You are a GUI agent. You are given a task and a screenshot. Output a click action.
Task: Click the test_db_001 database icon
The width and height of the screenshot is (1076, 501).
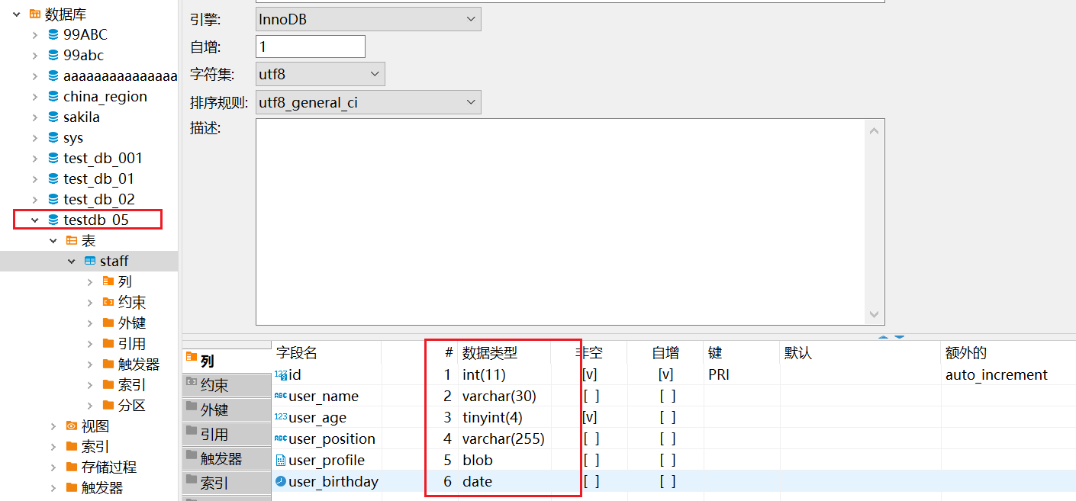(53, 158)
